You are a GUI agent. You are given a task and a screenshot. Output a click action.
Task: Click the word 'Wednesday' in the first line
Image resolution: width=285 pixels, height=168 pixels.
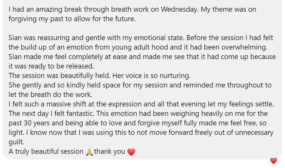point(179,9)
